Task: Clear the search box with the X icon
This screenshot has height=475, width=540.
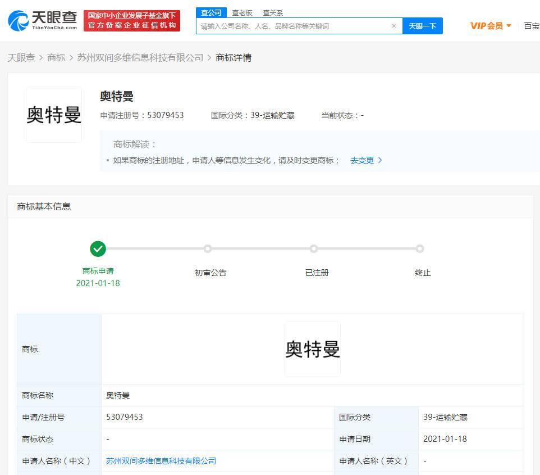Action: [394, 26]
